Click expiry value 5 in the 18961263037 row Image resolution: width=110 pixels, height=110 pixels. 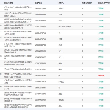pyautogui.click(x=82, y=76)
